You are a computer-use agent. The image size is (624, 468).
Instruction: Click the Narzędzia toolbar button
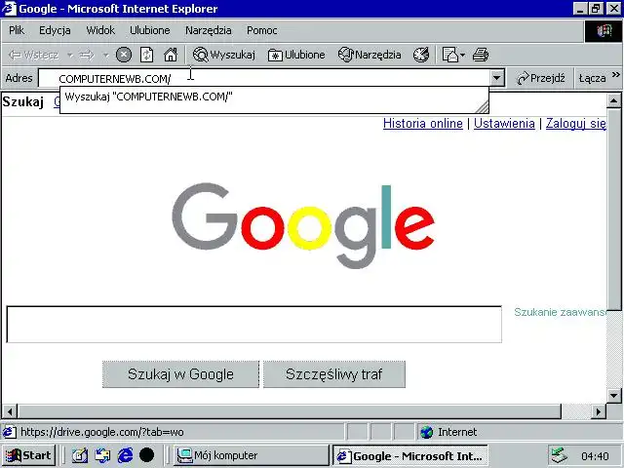(370, 55)
